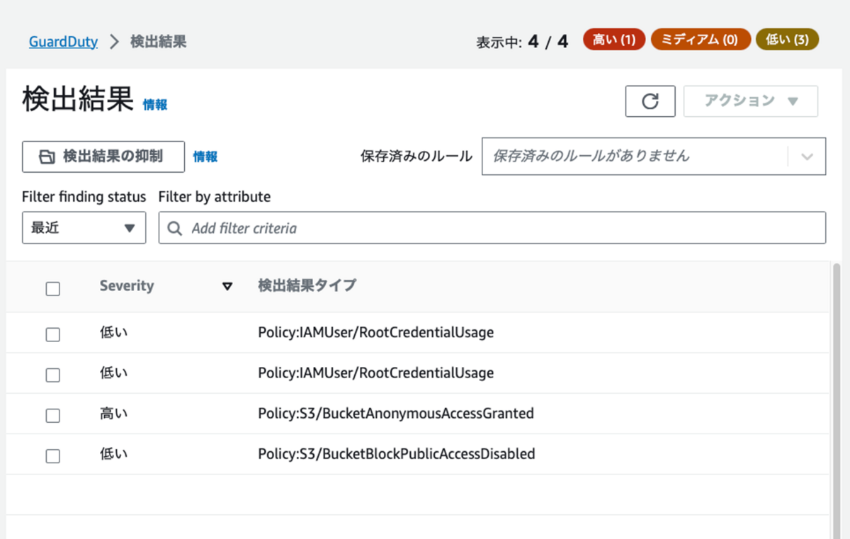Filter by the olive 低い (3) badge
This screenshot has height=539, width=850.
tap(787, 40)
